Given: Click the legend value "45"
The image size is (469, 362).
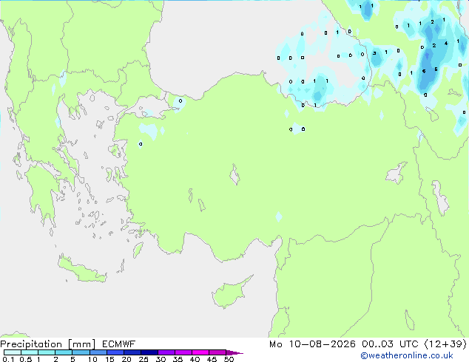Looking at the screenshot, I should (212, 359).
